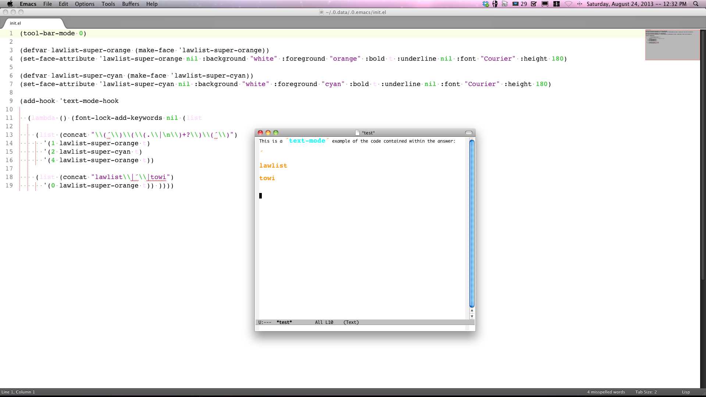Image resolution: width=706 pixels, height=397 pixels.
Task: Click the *test* buffer name in mode line
Action: coord(284,322)
